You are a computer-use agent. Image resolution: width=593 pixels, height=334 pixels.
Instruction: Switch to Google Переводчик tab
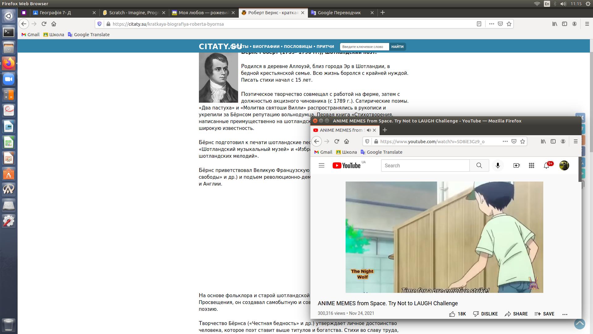coord(339,13)
